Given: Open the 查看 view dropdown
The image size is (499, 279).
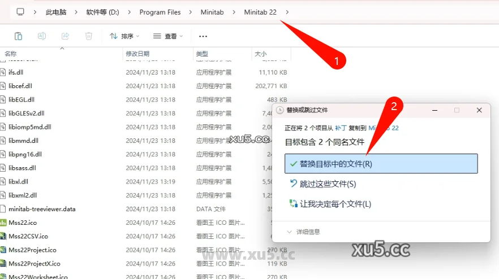Looking at the screenshot, I should coord(170,36).
